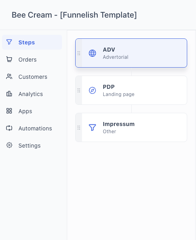196x240 pixels.
Task: Select the ADV Advertorial step card
Action: 131,53
